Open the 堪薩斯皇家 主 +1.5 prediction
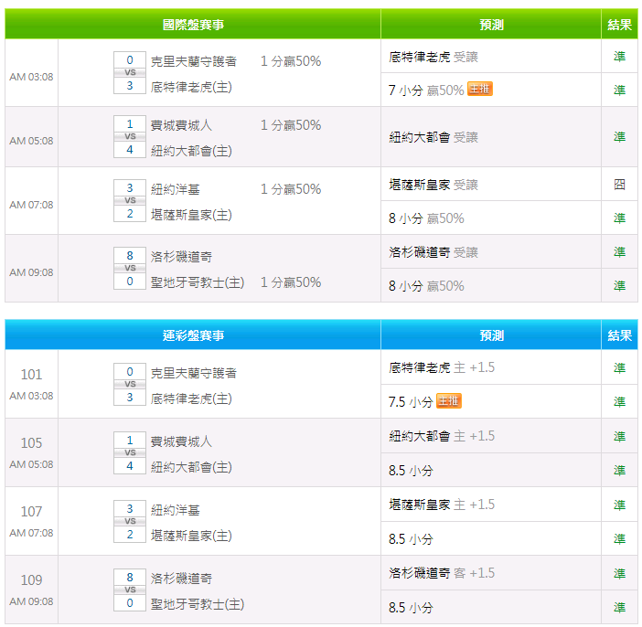The image size is (642, 627). [442, 505]
